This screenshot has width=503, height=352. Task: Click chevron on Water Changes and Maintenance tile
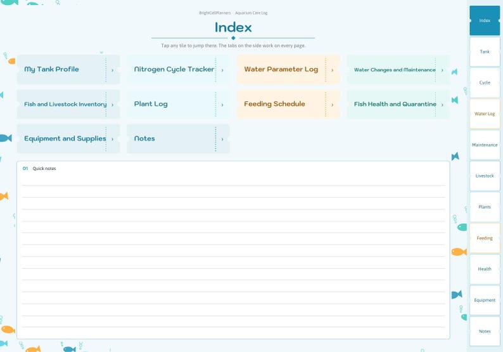click(x=442, y=70)
